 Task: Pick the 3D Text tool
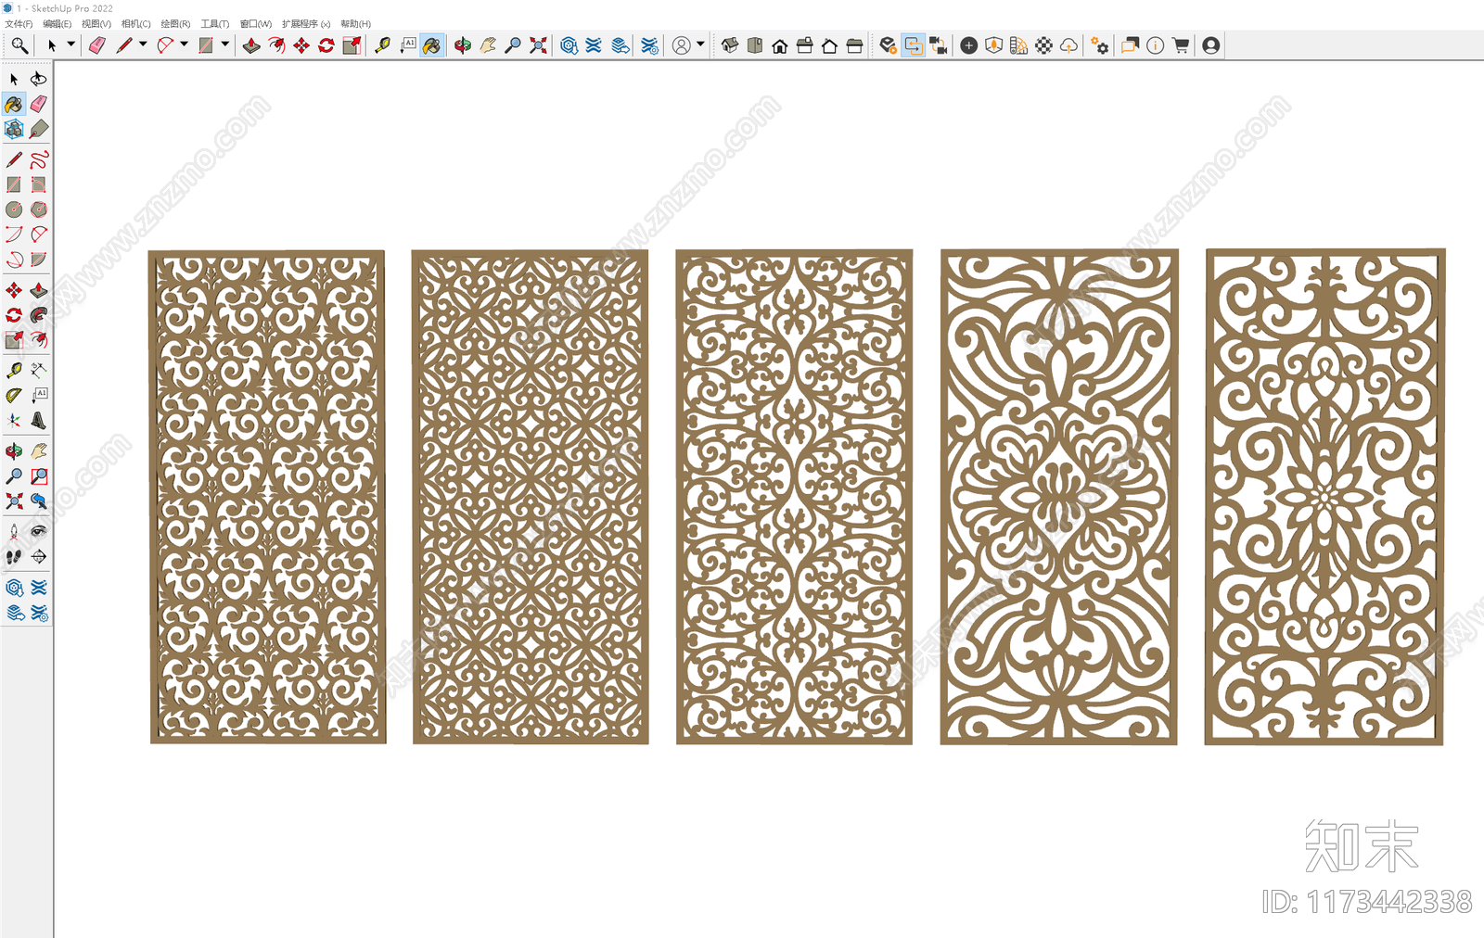coord(38,420)
